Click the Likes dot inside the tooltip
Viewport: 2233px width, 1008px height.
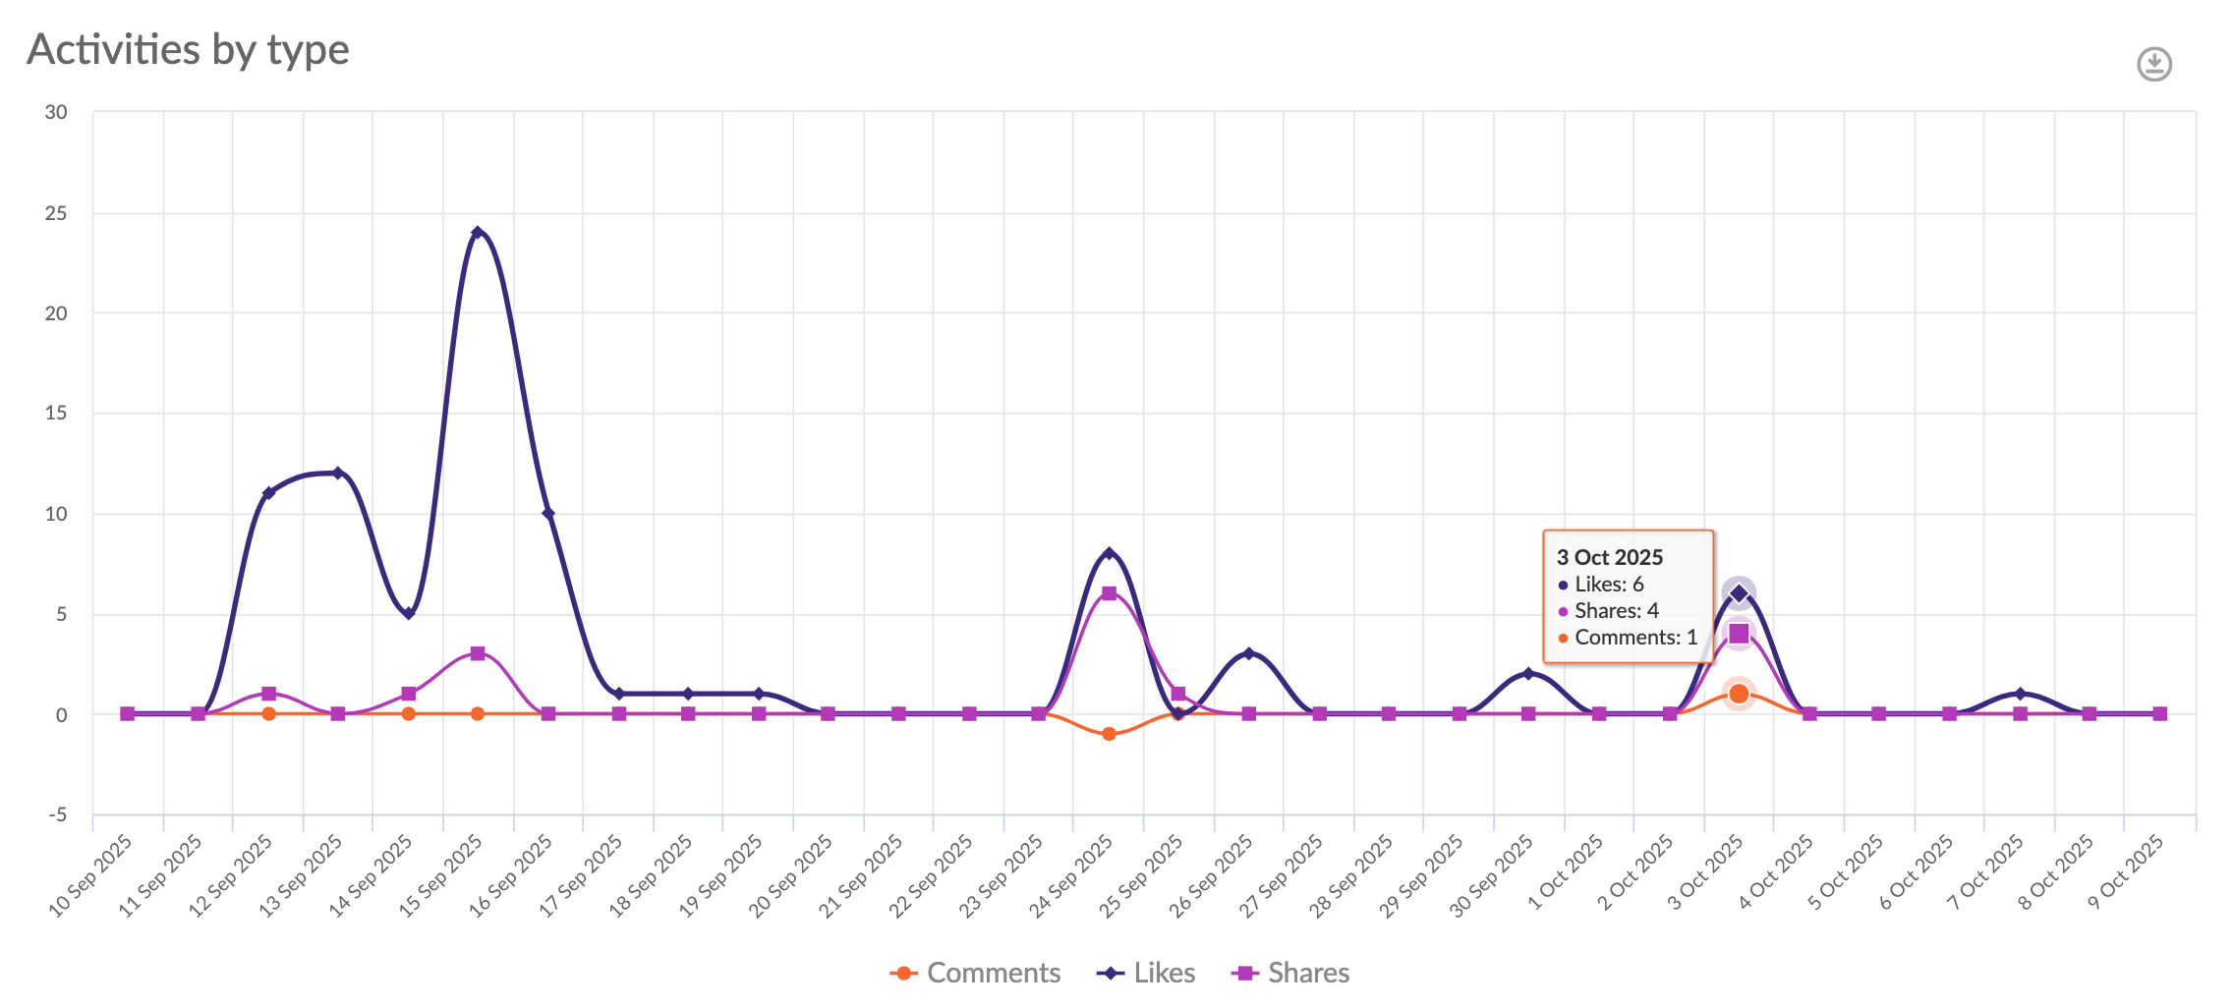click(1563, 584)
